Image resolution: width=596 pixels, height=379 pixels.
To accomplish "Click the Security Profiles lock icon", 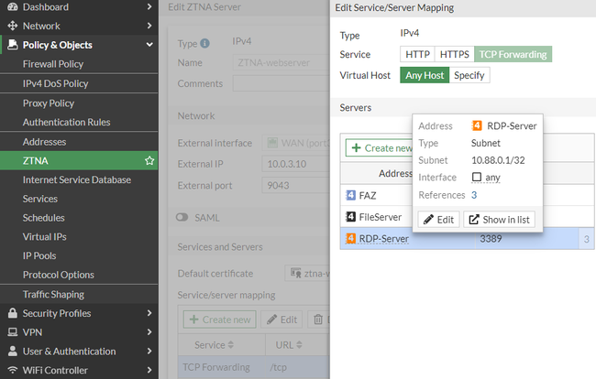I will pos(12,313).
